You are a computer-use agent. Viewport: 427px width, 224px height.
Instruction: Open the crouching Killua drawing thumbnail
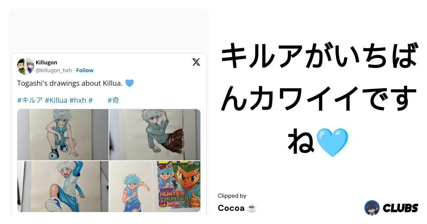tap(63, 135)
